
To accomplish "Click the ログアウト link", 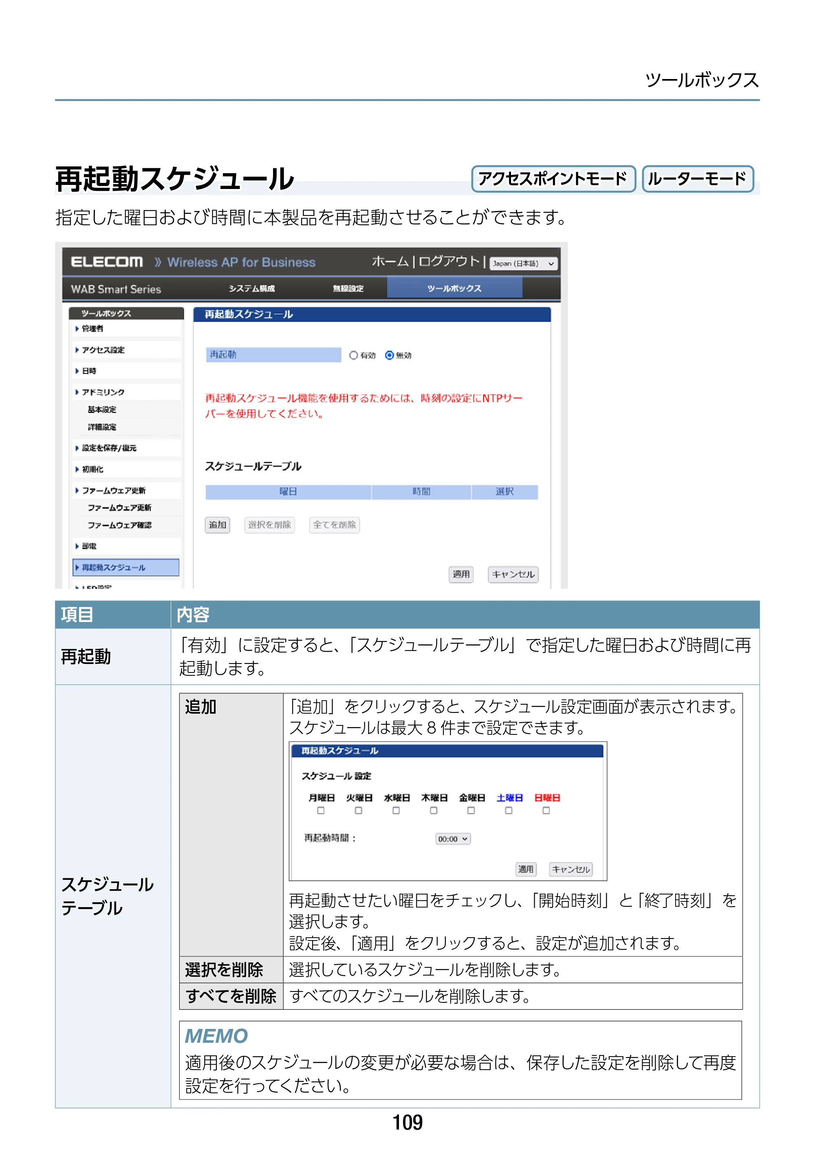I will point(449,262).
